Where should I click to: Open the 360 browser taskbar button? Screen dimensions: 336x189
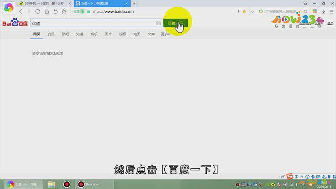[24, 184]
